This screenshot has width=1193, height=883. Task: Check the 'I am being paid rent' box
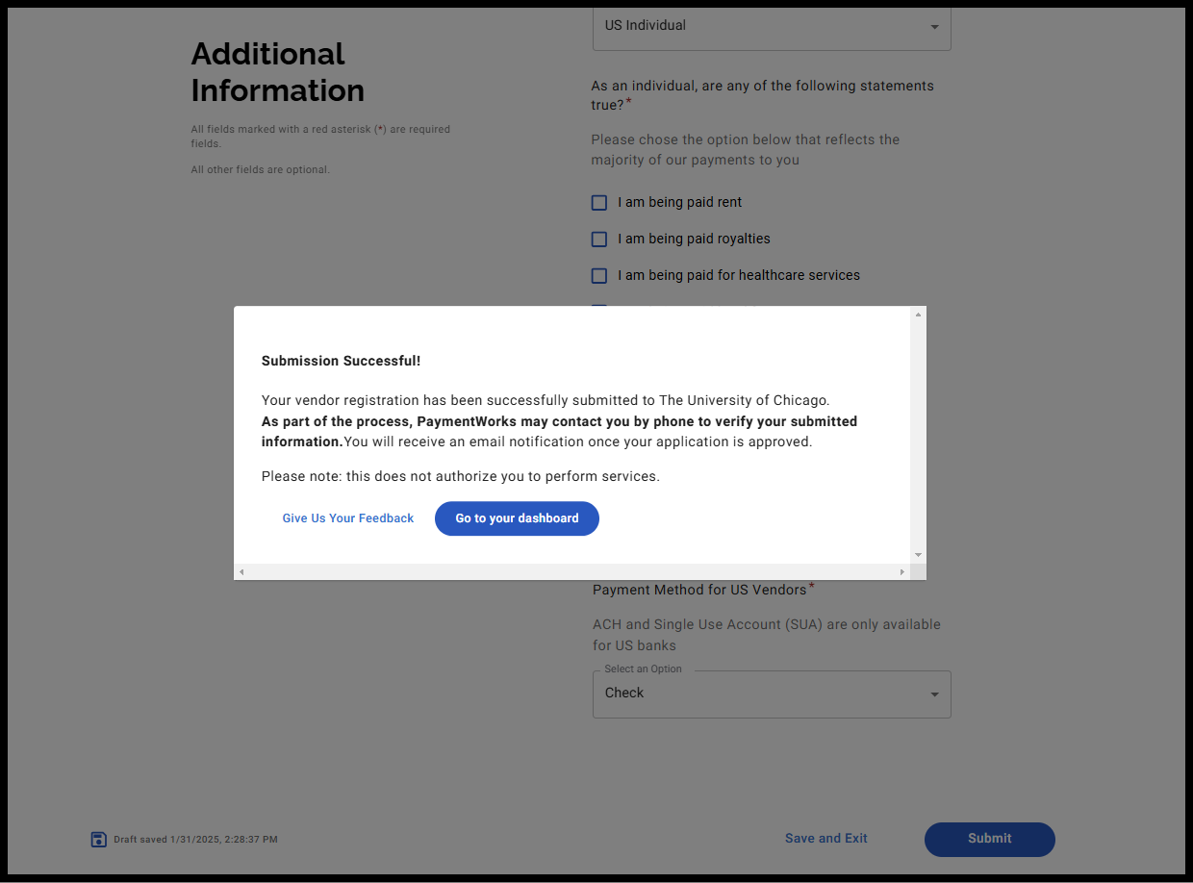[x=599, y=203]
